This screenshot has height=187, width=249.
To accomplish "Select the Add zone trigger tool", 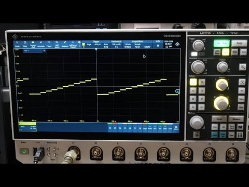I will [73, 44].
